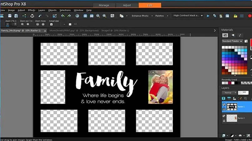Switch to the Manage tab
Screen dimensions: 252x141
104,5
